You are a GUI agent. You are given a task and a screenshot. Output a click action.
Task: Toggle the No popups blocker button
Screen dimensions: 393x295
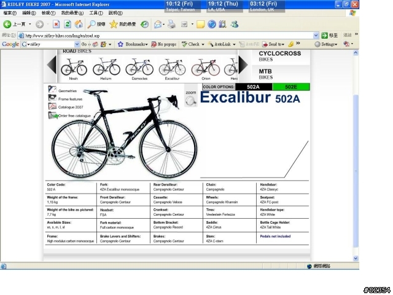pyautogui.click(x=164, y=44)
